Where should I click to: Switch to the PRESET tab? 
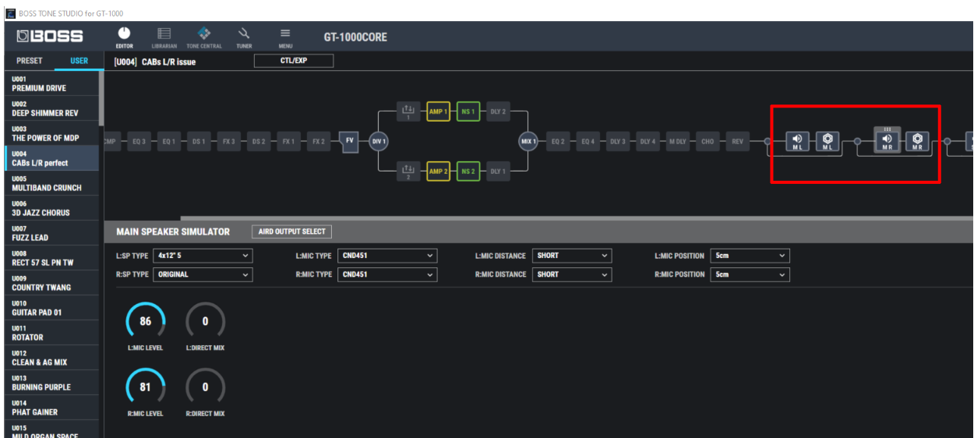click(x=30, y=61)
